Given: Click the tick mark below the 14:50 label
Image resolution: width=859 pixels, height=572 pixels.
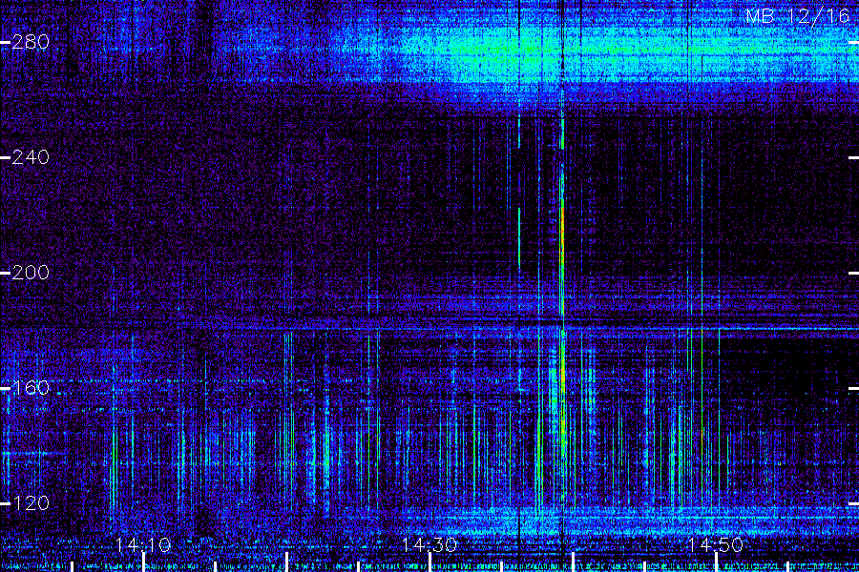Looking at the screenshot, I should (x=716, y=562).
